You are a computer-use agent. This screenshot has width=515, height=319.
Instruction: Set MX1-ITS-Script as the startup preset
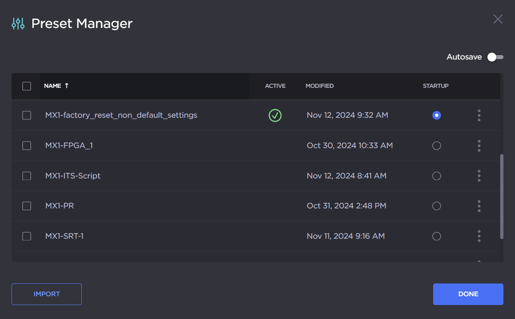(x=436, y=176)
